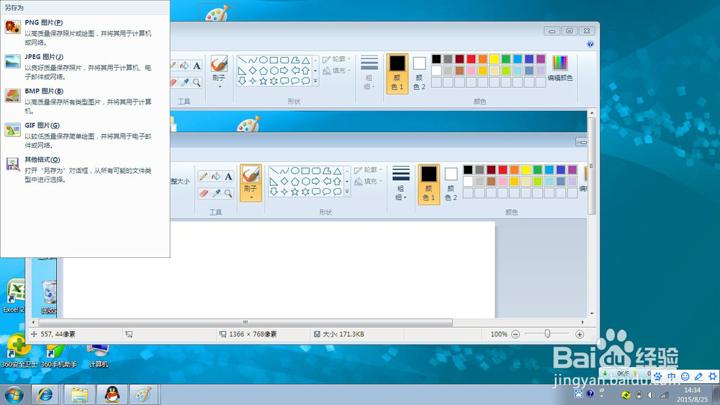Open 编辑颜色 edit colors dialog

[x=559, y=68]
